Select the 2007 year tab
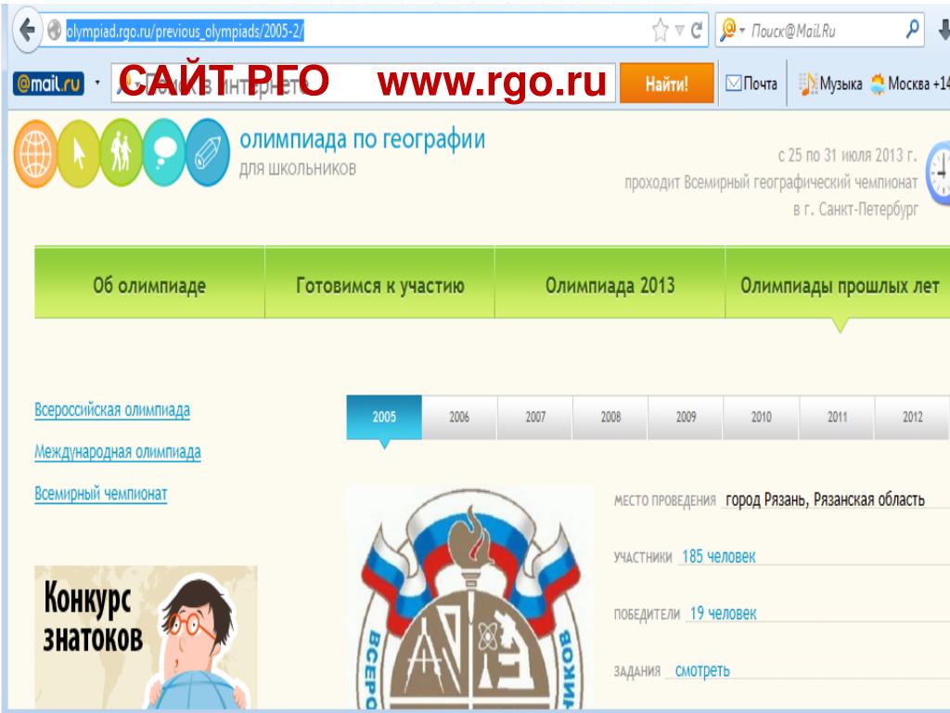The image size is (950, 713). pos(535,417)
